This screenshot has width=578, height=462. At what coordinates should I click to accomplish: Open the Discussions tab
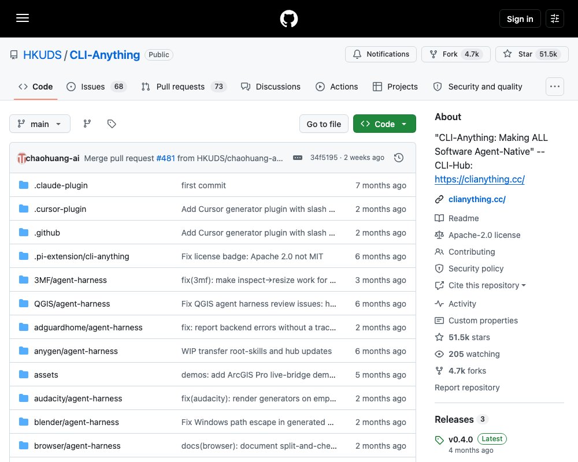[271, 87]
